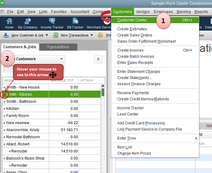Switch to Customers & Jobs tab
Screen dimensions: 212x173
pos(20,47)
